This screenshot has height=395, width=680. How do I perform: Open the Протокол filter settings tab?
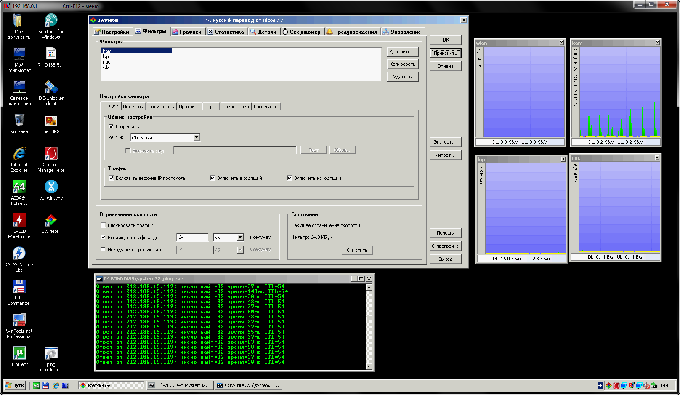pos(189,107)
